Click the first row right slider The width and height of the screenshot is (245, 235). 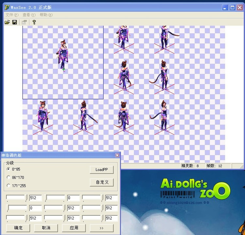point(93,198)
